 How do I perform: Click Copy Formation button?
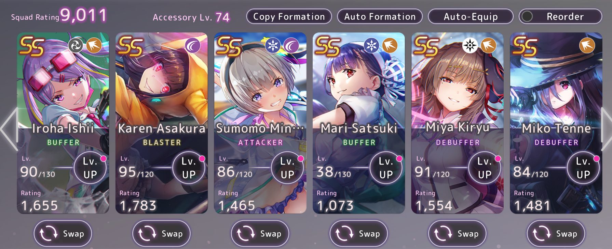click(289, 16)
